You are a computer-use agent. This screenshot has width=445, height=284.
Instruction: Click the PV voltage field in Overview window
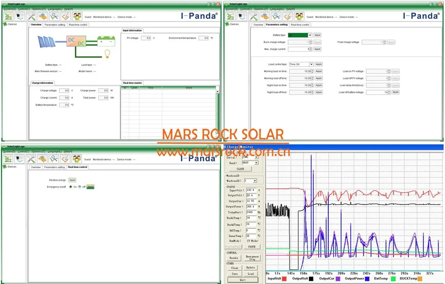pyautogui.click(x=146, y=38)
